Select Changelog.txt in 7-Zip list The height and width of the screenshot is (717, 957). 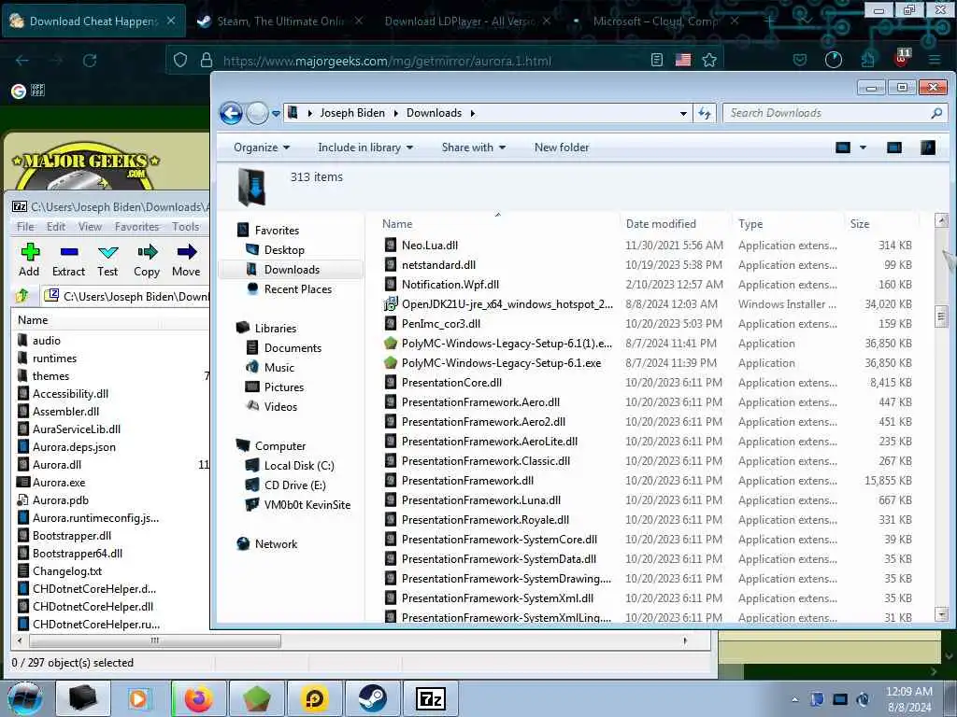pos(67,571)
